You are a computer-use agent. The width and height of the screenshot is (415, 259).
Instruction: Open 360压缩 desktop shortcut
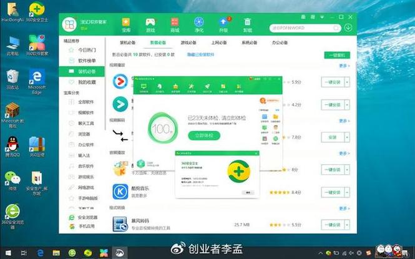pyautogui.click(x=37, y=147)
